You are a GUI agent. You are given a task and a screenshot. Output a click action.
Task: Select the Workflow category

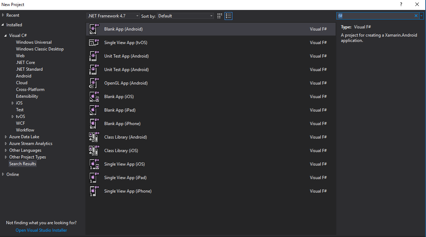coord(25,130)
